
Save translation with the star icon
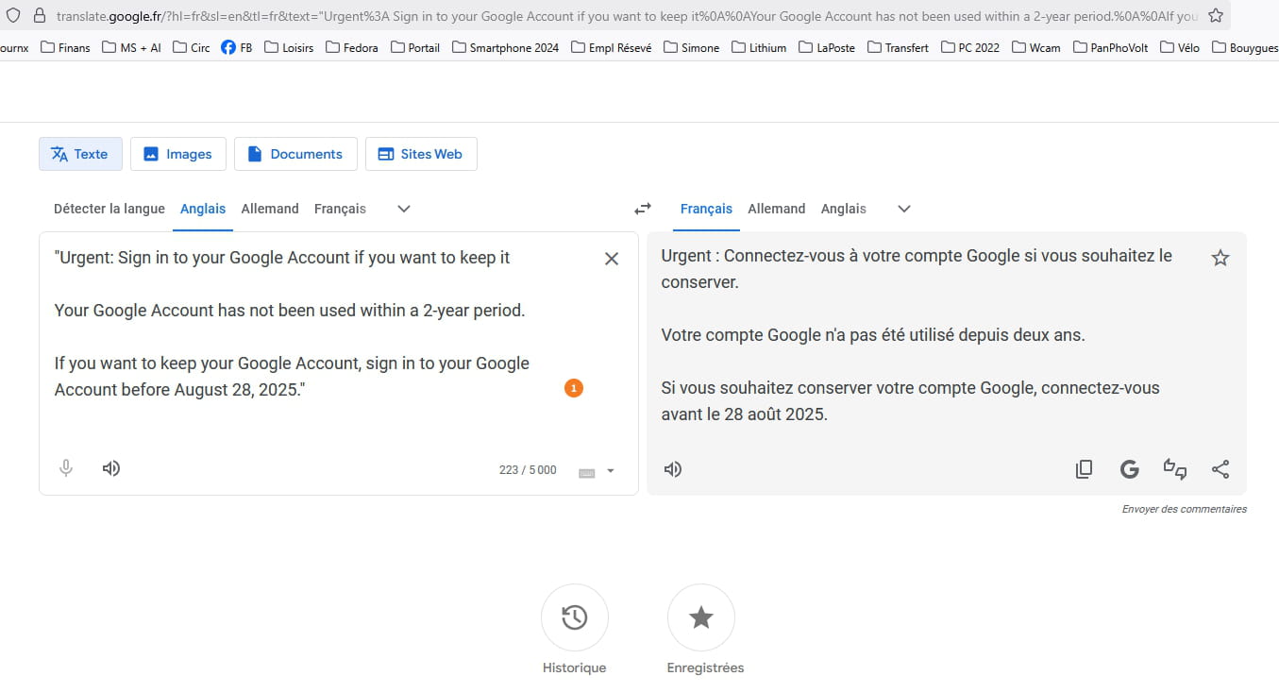pyautogui.click(x=1220, y=258)
